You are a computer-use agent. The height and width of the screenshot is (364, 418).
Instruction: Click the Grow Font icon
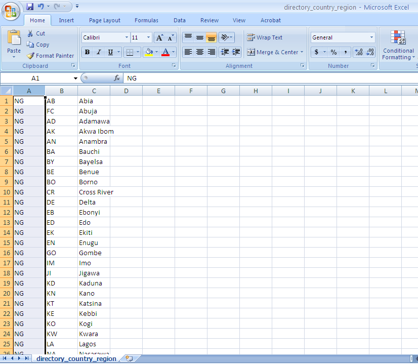coord(159,37)
